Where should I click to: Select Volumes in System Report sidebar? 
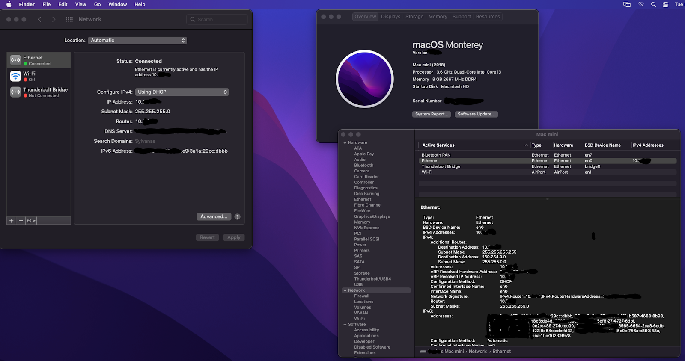(363, 308)
